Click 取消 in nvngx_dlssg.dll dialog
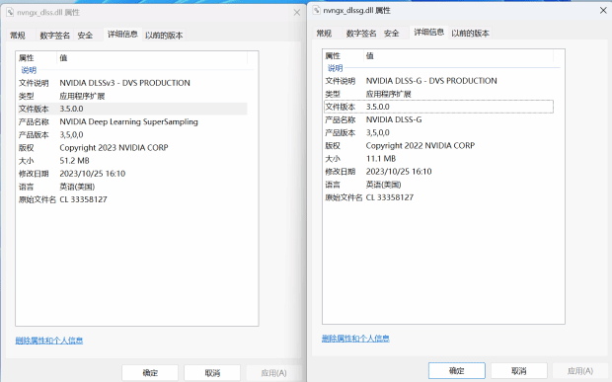The width and height of the screenshot is (612, 382). [518, 371]
